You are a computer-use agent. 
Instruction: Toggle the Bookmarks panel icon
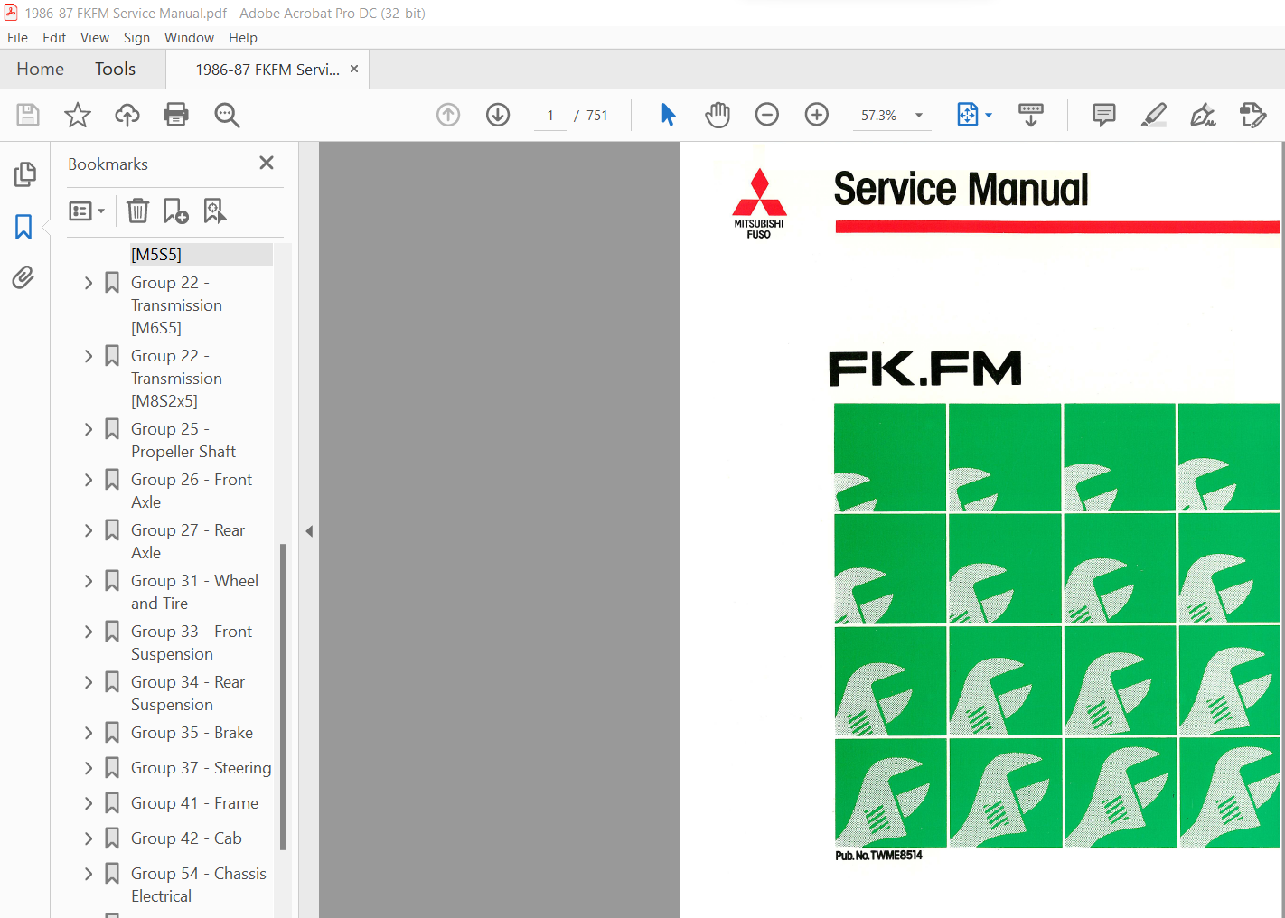[x=24, y=226]
